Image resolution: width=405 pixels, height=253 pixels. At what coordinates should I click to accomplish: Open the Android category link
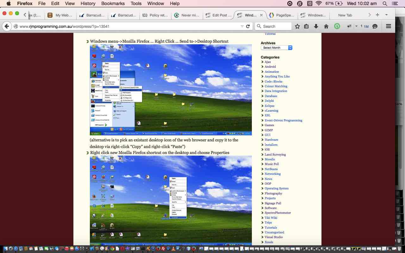click(x=270, y=67)
